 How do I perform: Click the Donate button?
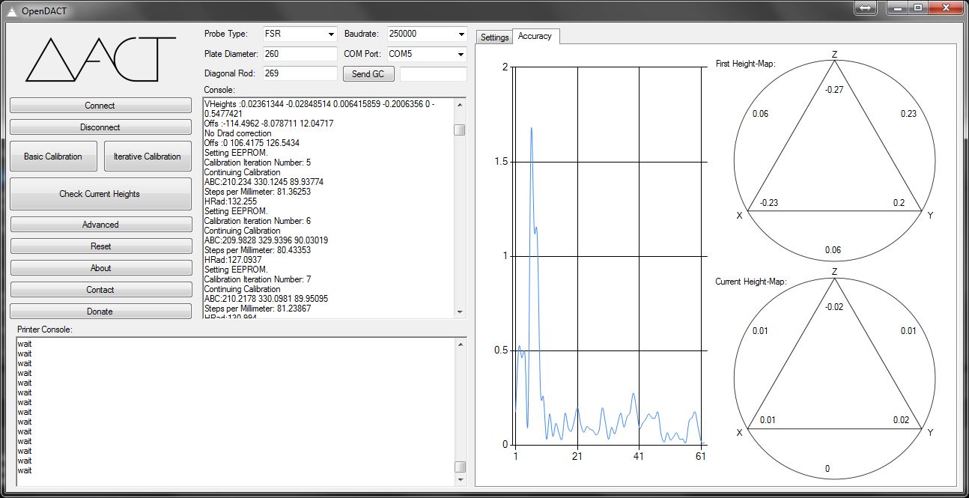pyautogui.click(x=100, y=312)
